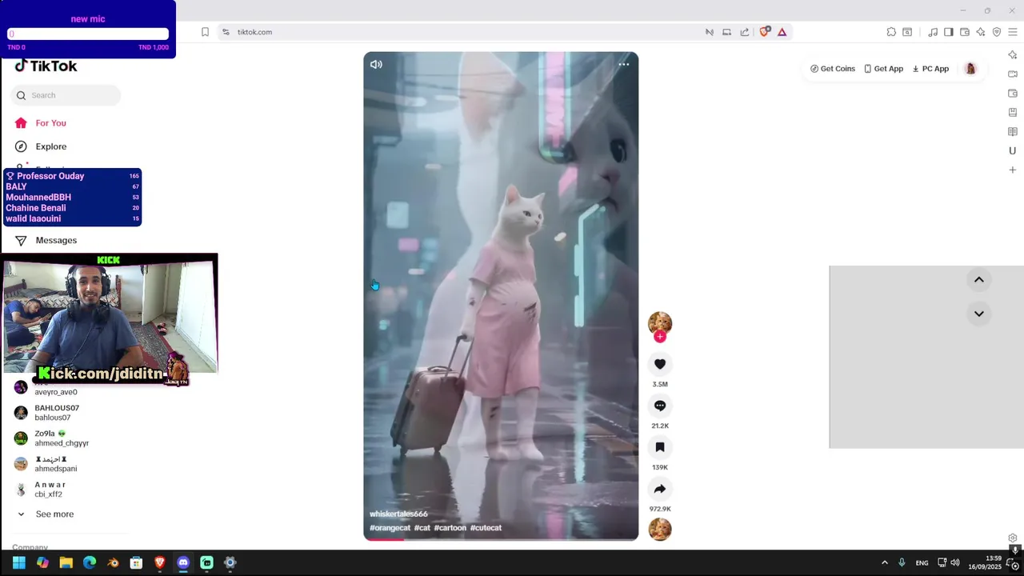Open the Windows Start menu
This screenshot has height=576, width=1024.
point(19,562)
